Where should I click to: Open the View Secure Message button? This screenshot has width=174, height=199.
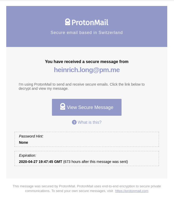coord(90,107)
